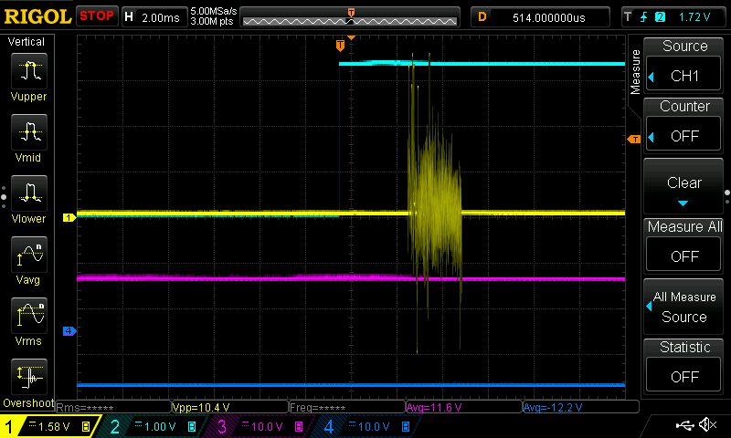Select channel 4 tab at 10.0 V

coord(368,426)
